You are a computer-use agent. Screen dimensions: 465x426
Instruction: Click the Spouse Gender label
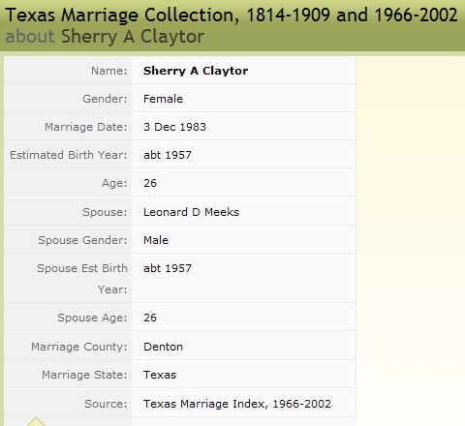click(82, 240)
